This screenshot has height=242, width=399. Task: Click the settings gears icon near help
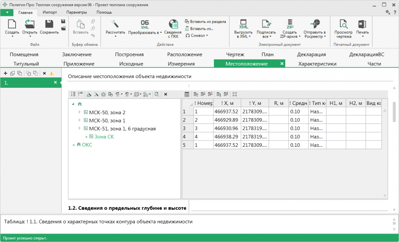tap(388, 12)
